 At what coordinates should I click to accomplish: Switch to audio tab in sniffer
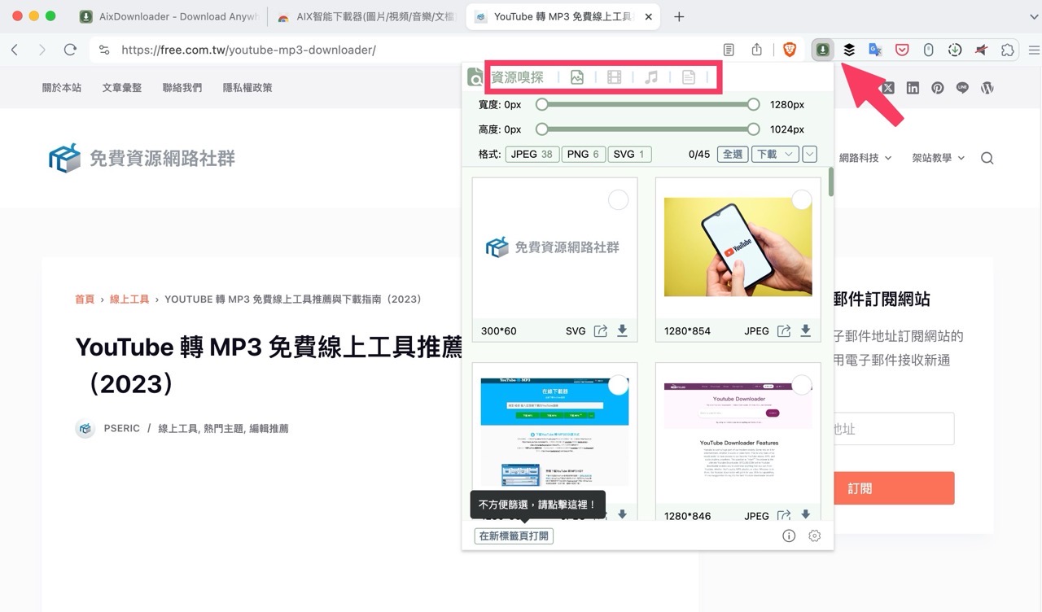click(651, 77)
